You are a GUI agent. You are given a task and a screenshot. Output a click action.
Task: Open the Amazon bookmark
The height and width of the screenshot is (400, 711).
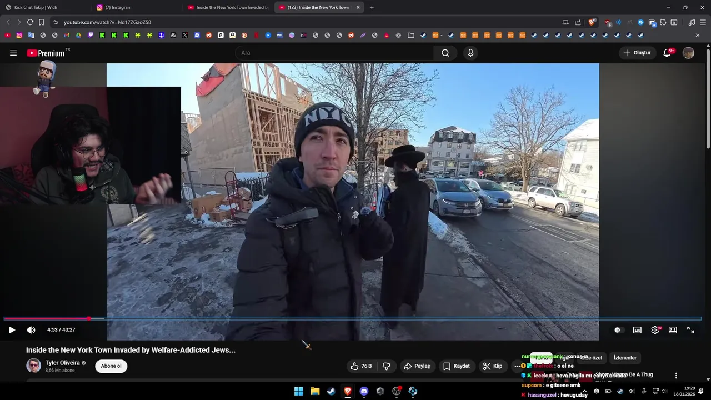[x=232, y=35]
